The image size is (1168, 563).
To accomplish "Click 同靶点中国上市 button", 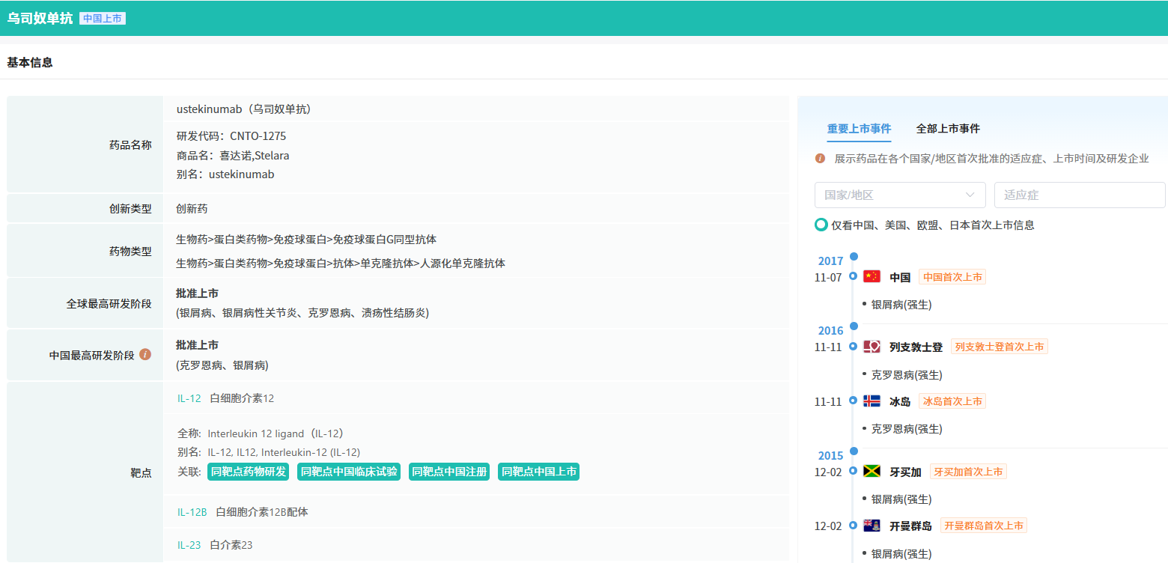I will pos(538,472).
